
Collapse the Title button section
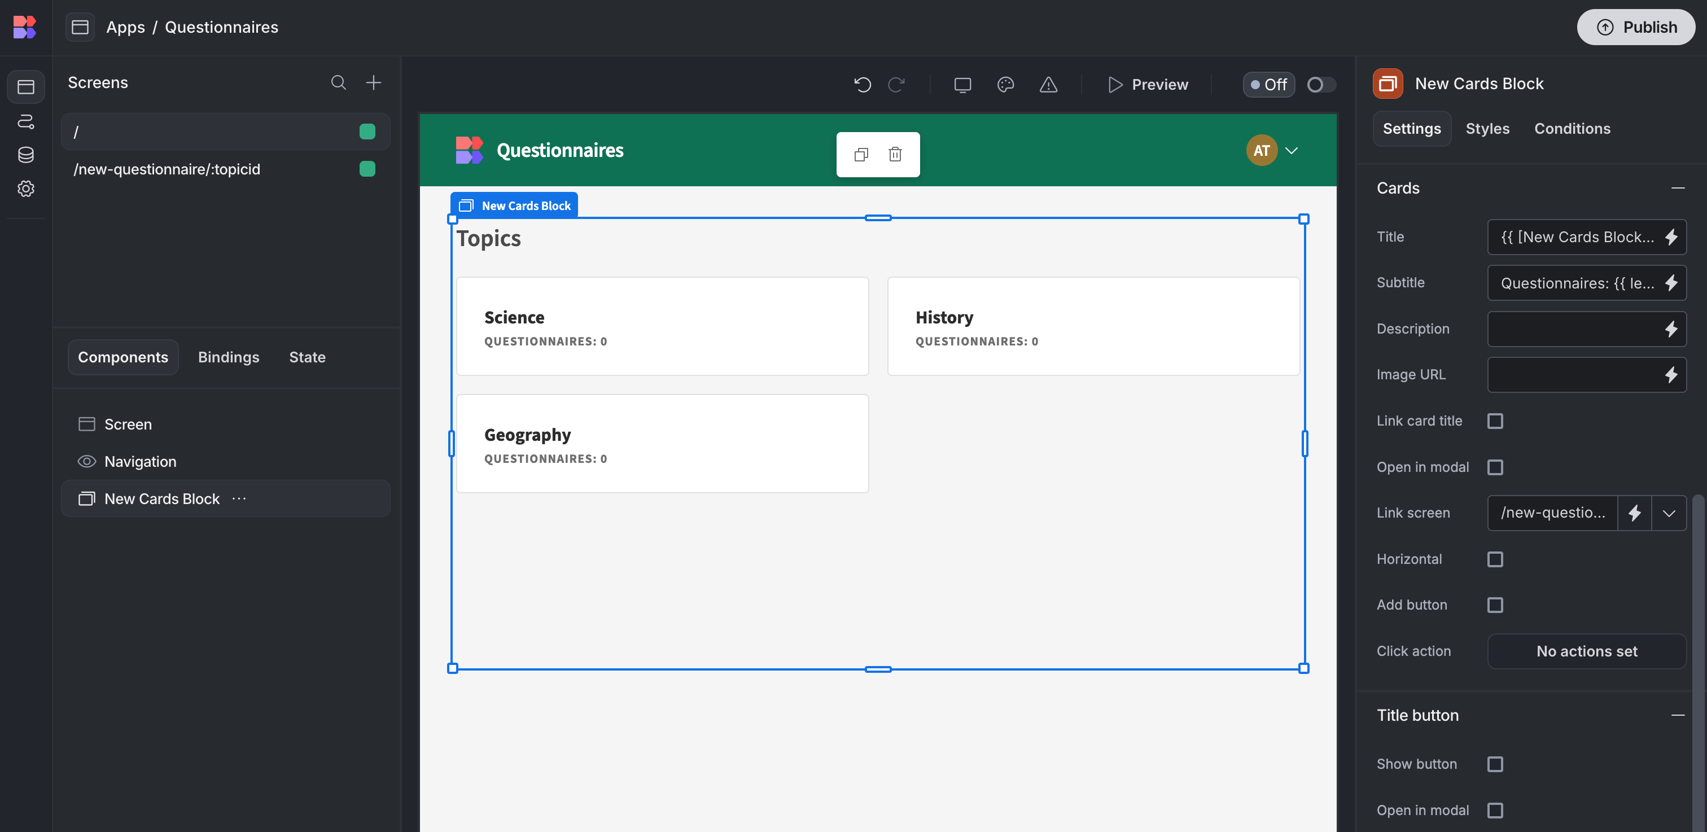pyautogui.click(x=1677, y=715)
